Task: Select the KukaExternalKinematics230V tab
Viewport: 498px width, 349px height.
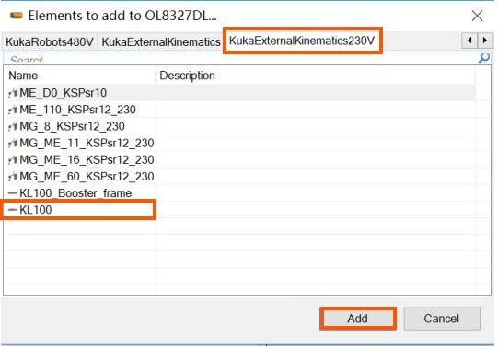Action: coord(302,41)
